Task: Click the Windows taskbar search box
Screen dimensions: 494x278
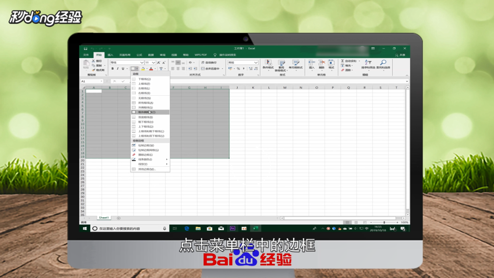Action: [x=129, y=229]
